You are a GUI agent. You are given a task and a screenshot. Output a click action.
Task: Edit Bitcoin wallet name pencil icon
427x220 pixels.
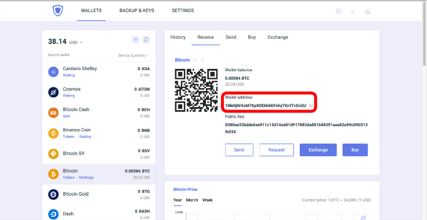click(195, 60)
